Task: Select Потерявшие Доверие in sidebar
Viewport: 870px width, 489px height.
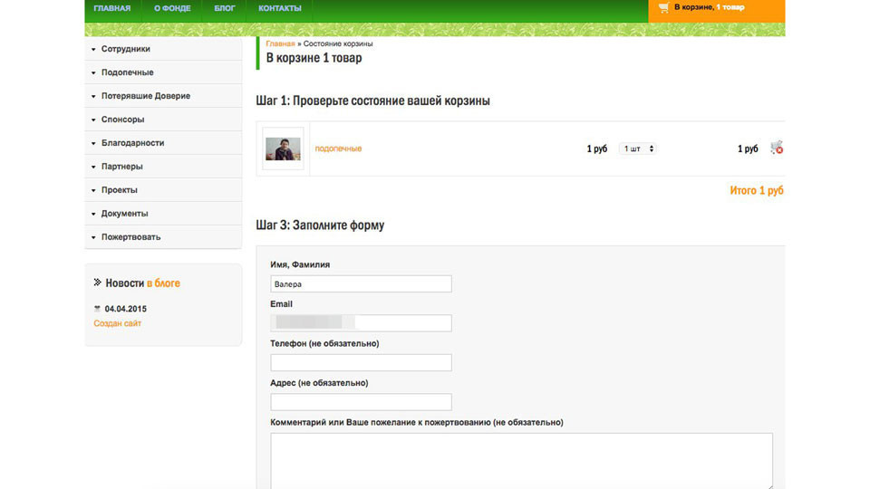Action: tap(163, 96)
